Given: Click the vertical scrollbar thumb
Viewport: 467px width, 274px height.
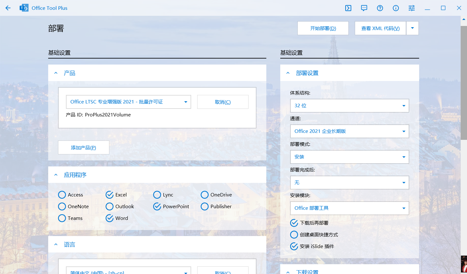Looking at the screenshot, I should 464,83.
